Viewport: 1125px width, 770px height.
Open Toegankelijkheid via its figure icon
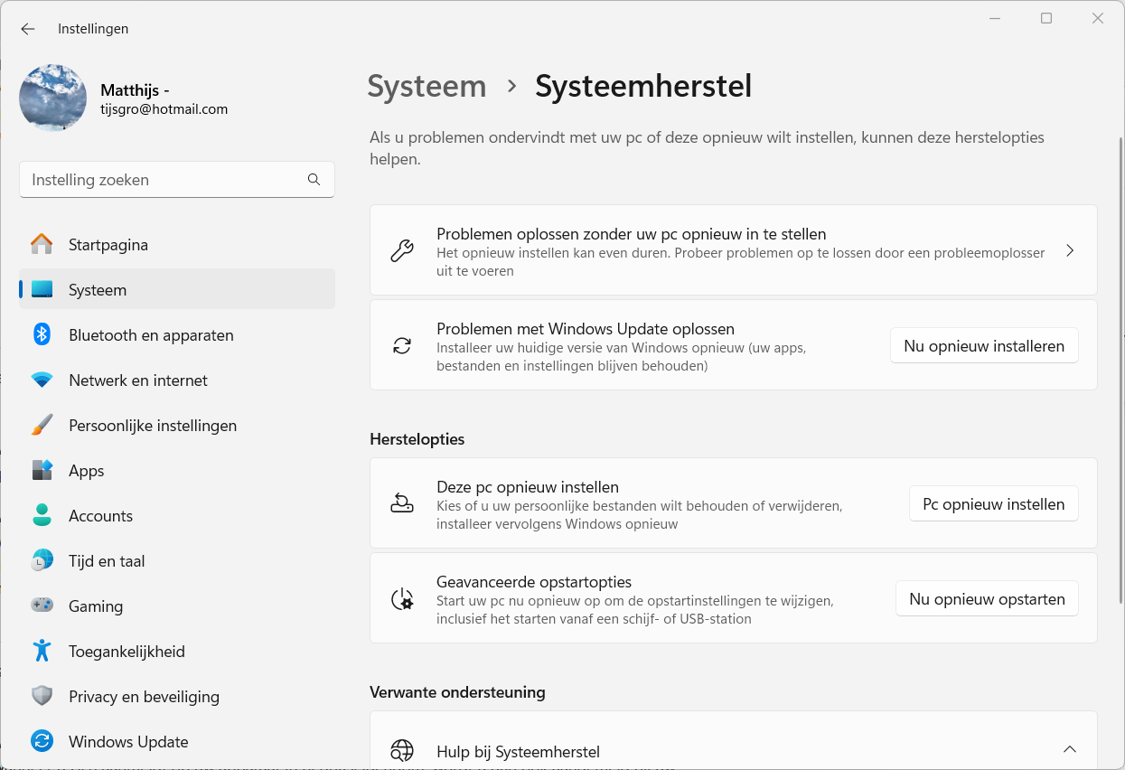(x=42, y=652)
